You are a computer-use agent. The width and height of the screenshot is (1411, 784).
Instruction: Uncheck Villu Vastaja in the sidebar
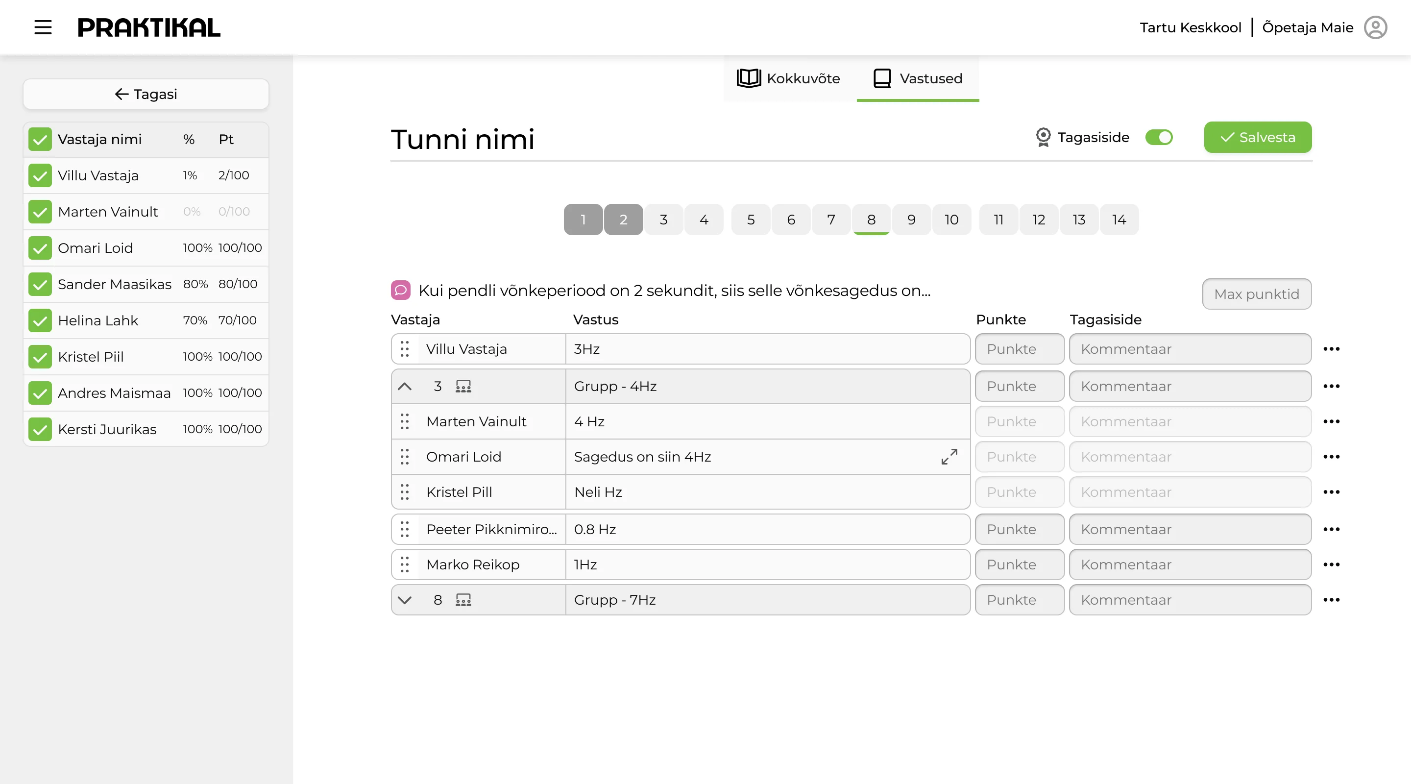click(40, 175)
